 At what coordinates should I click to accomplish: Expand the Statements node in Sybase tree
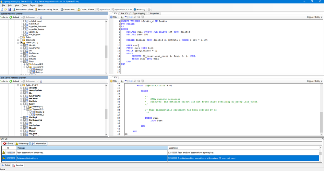pos(18,40)
